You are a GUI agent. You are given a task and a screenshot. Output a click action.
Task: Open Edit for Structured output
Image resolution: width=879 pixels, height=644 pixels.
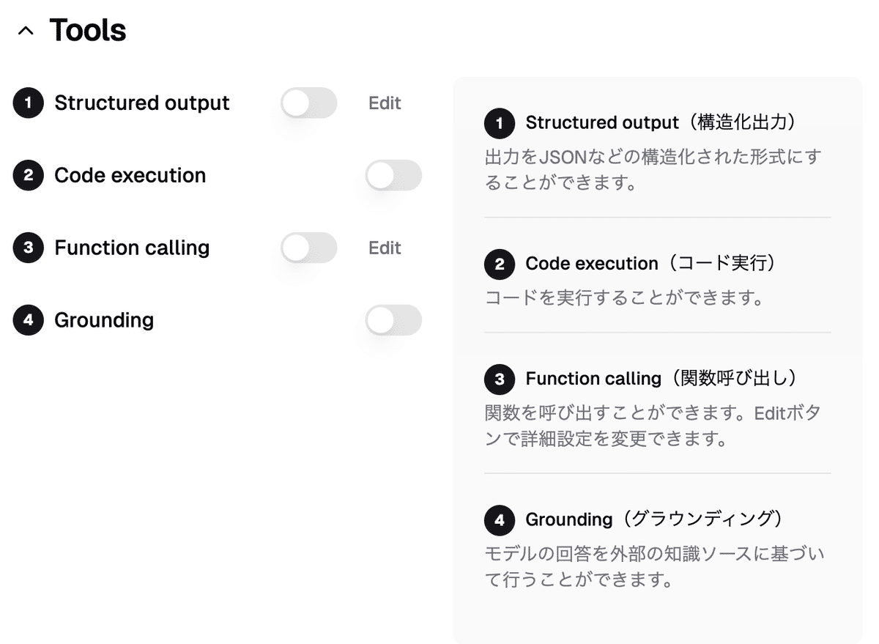click(385, 103)
